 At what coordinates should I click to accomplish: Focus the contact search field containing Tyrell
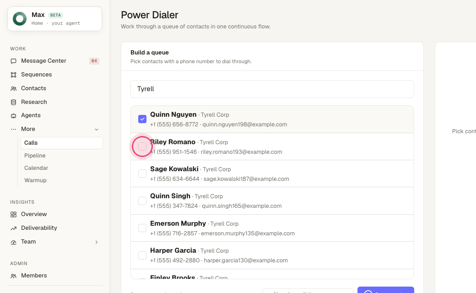(x=272, y=89)
